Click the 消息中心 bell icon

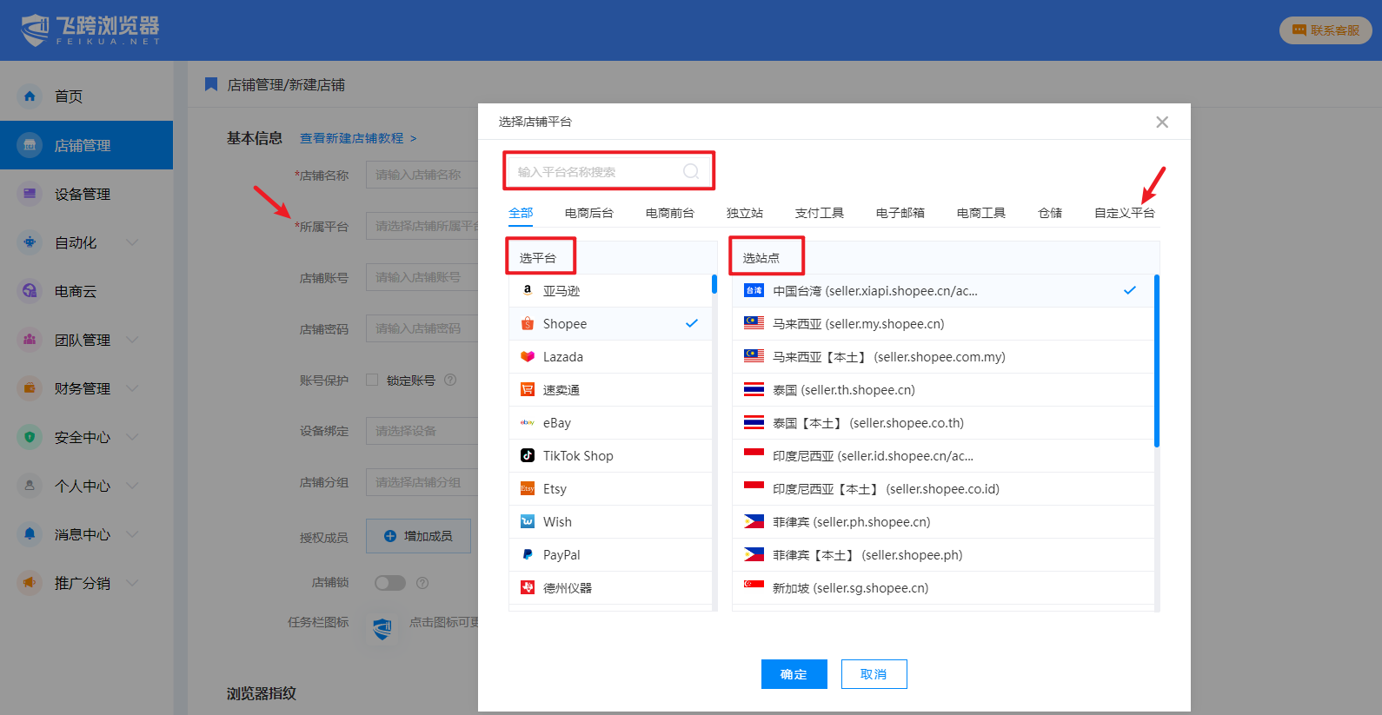30,534
